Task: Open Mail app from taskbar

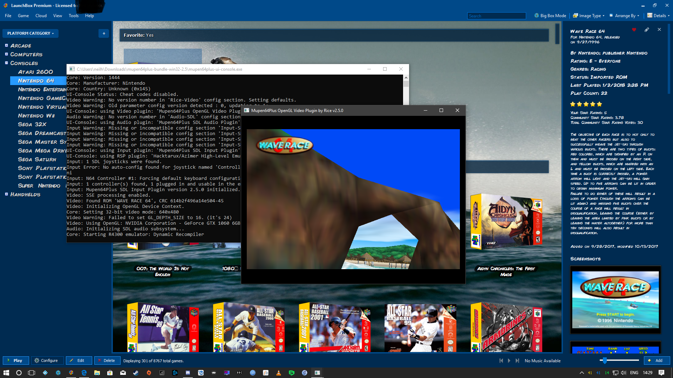Action: point(123,373)
